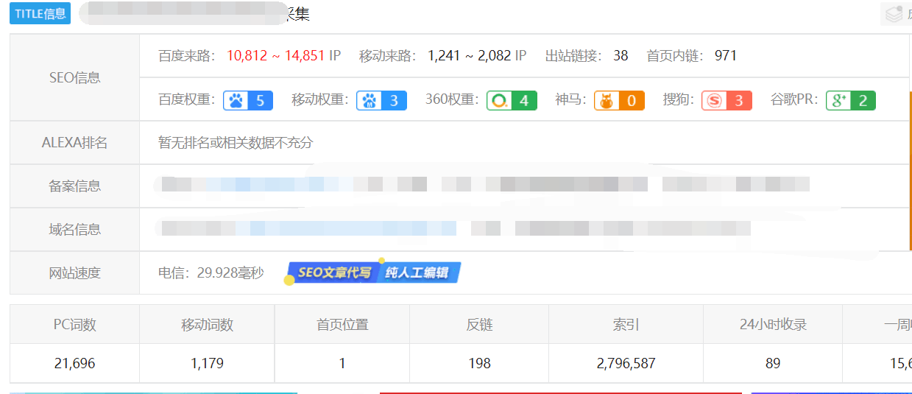Click the orange Shenma weight badge
Screen dimensions: 912x394
[619, 100]
